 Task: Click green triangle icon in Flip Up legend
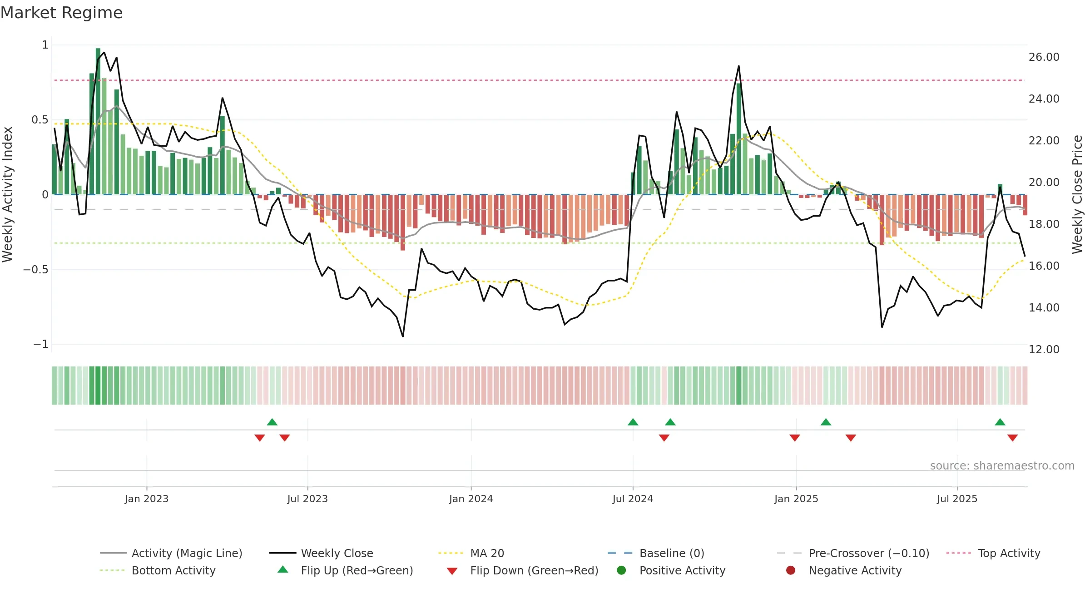pyautogui.click(x=283, y=569)
